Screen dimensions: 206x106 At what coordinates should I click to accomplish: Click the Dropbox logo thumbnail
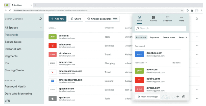pos(139,54)
